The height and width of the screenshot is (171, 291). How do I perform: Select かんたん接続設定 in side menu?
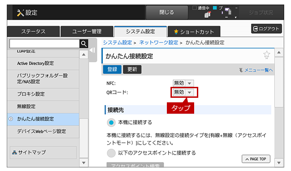click(43, 119)
